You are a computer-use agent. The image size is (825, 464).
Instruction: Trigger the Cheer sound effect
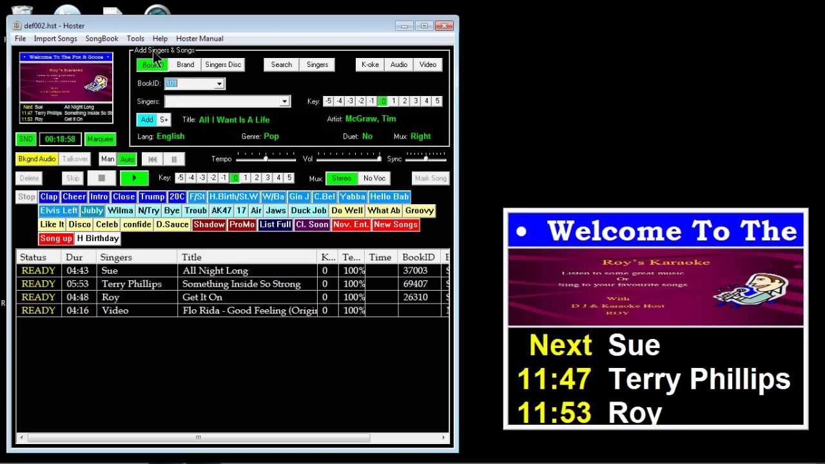tap(73, 197)
